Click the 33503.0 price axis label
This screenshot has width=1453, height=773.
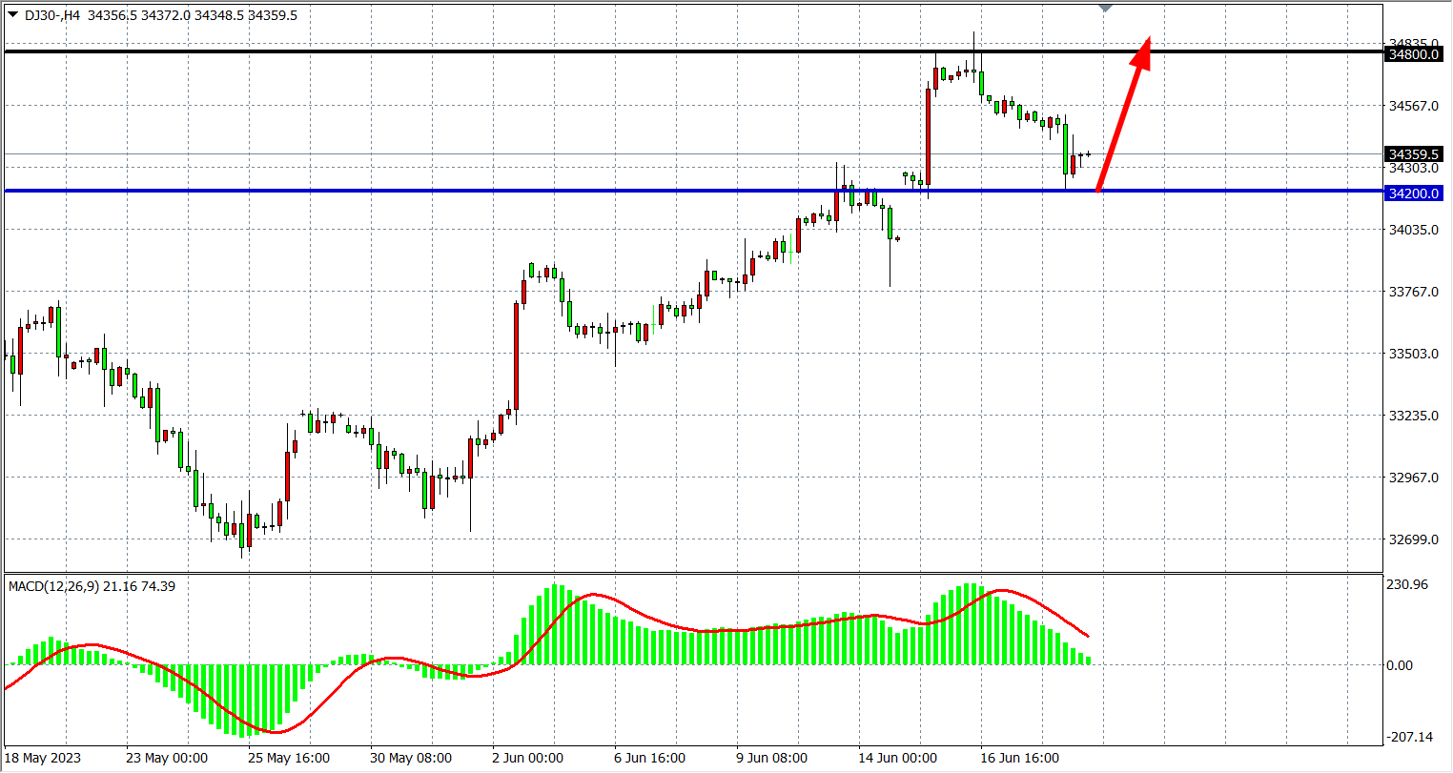pos(1413,354)
